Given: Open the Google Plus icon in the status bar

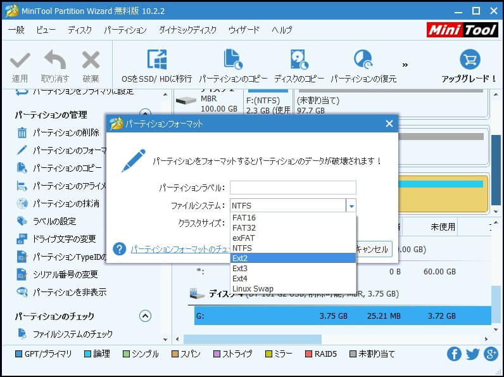Looking at the screenshot, I should (x=491, y=354).
